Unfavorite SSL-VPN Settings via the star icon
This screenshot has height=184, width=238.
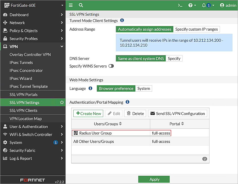62,102
